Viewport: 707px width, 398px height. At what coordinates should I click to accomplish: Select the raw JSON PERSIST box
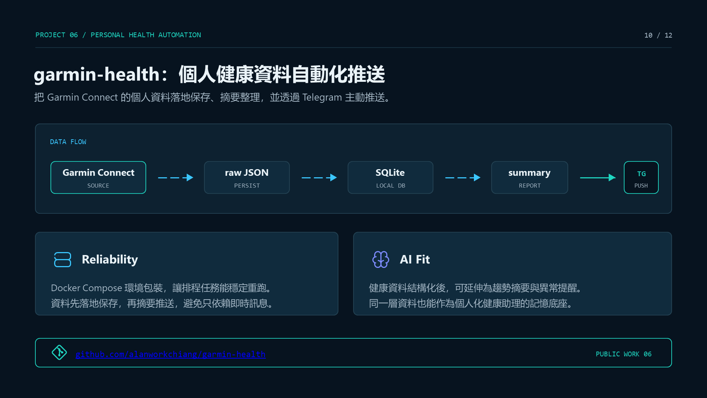[x=247, y=178]
